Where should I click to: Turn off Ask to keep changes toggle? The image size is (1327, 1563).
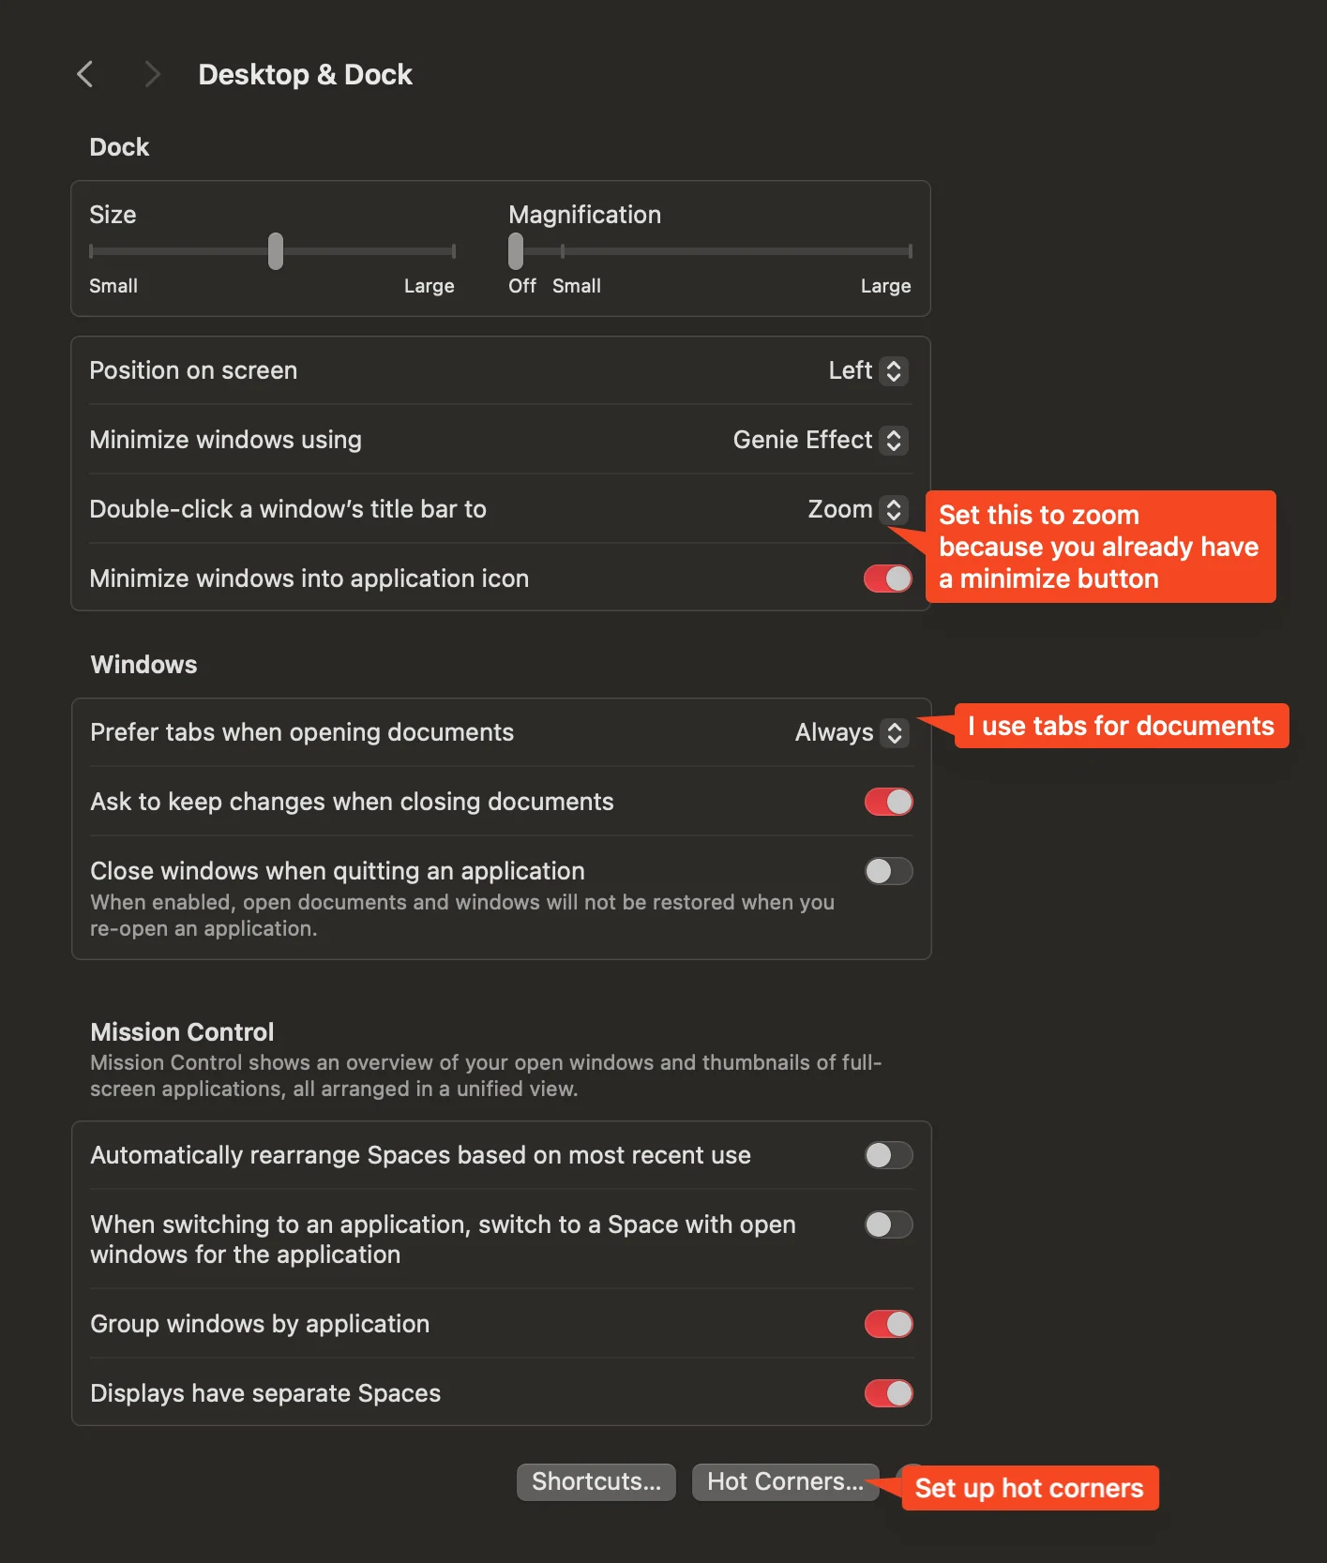[888, 803]
